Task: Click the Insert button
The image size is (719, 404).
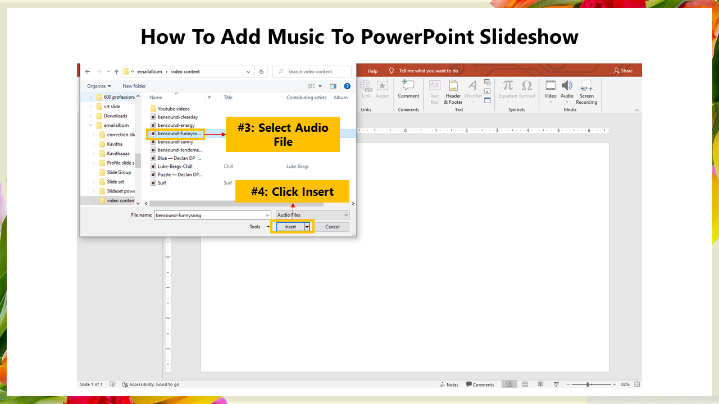Action: click(290, 227)
